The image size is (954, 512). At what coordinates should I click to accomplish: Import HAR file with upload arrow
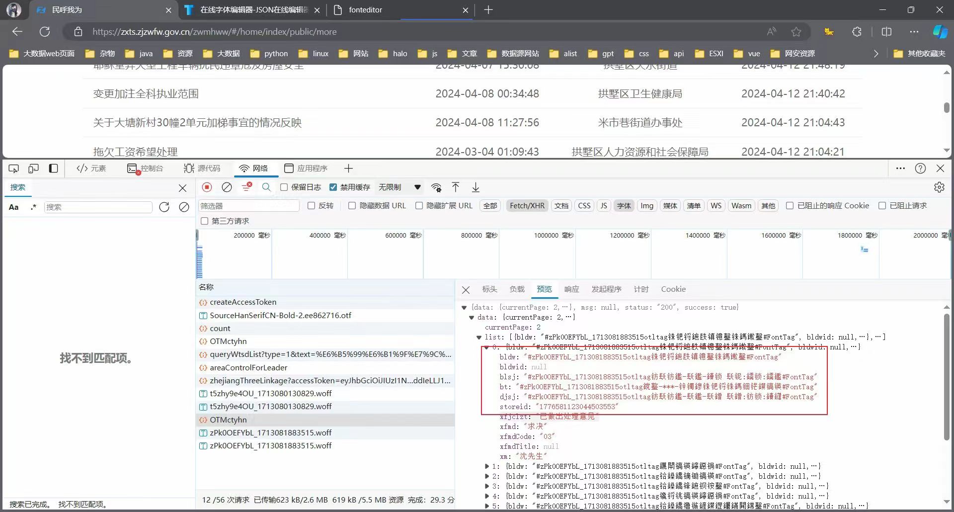point(456,187)
